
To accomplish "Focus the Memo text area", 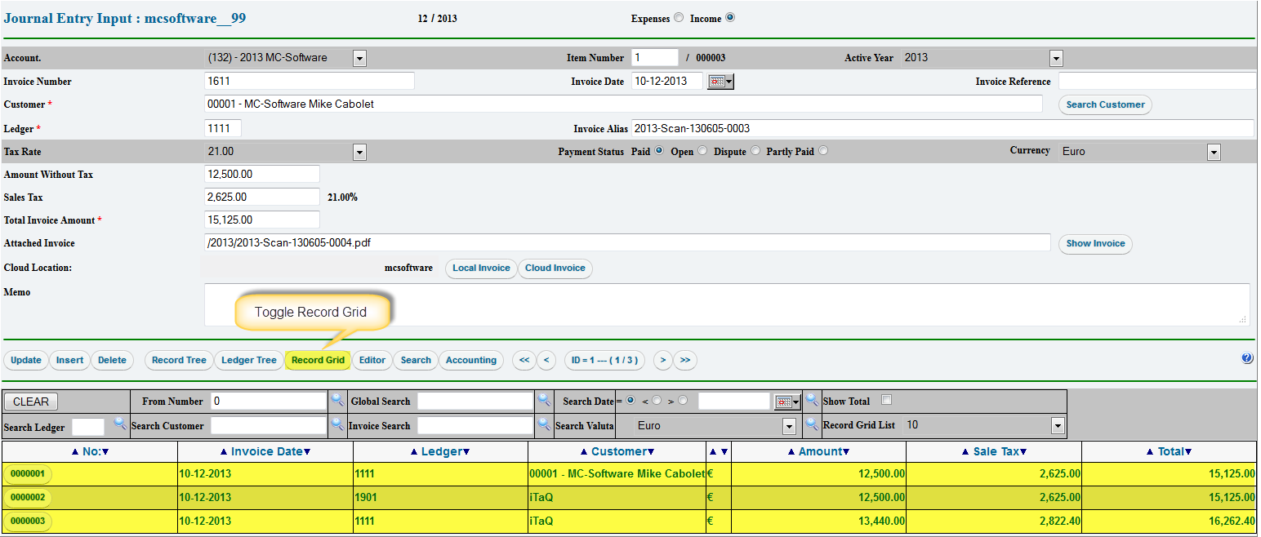I will [x=727, y=304].
